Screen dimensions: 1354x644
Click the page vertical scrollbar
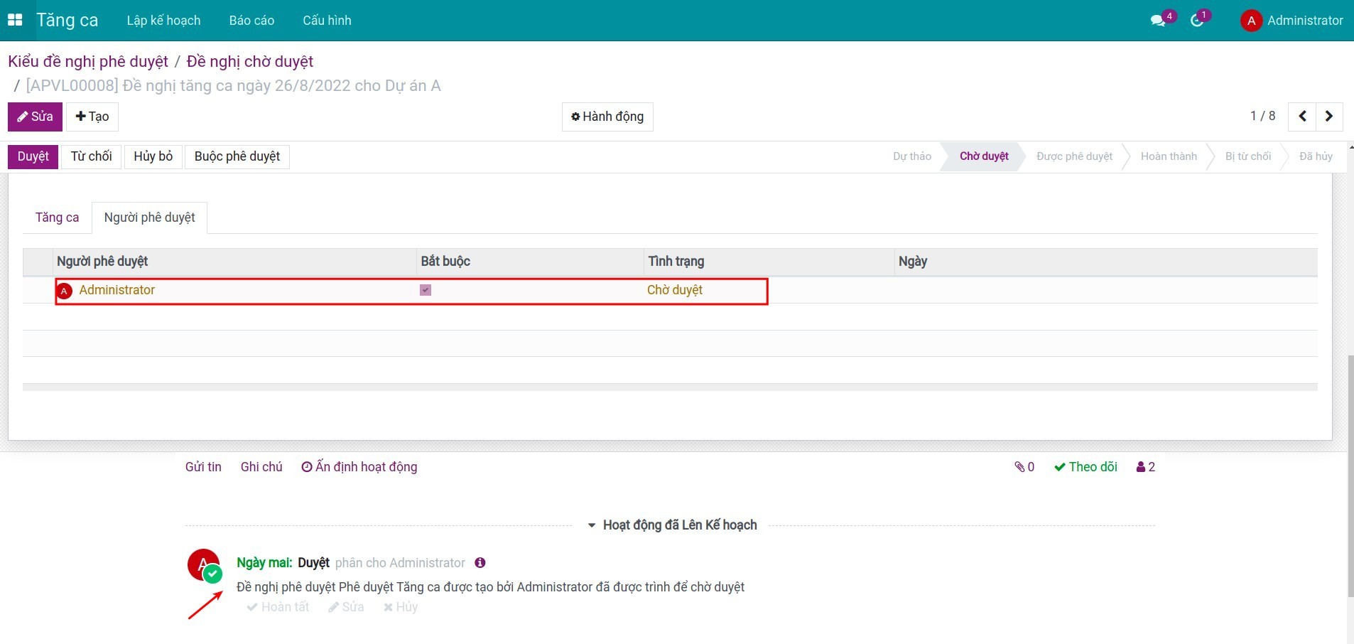coord(1350,476)
